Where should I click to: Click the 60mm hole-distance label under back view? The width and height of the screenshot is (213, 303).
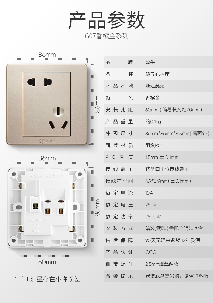click(47, 262)
